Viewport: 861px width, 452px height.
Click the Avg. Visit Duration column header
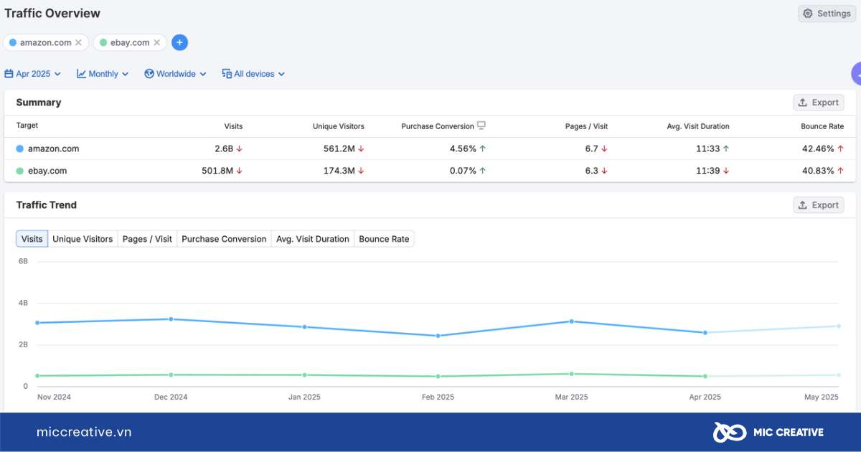(698, 126)
